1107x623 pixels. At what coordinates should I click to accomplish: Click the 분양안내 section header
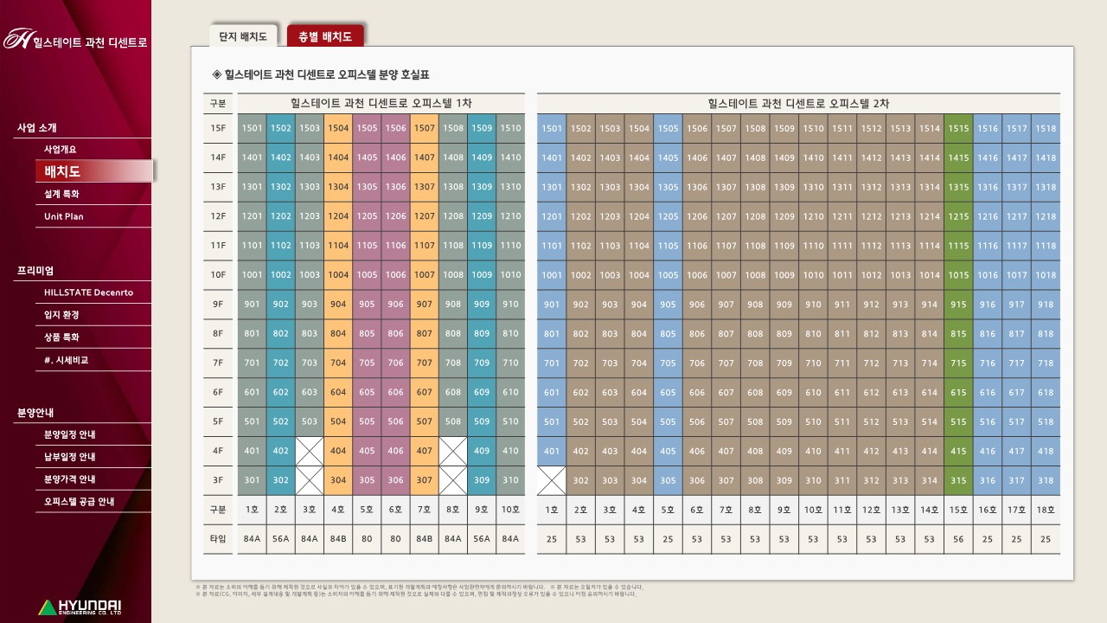35,413
